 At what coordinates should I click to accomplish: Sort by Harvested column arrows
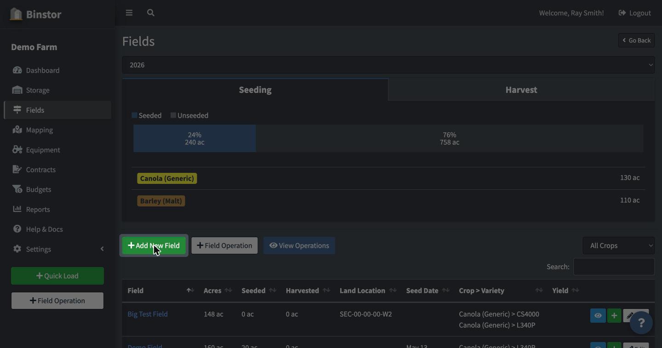pos(326,291)
